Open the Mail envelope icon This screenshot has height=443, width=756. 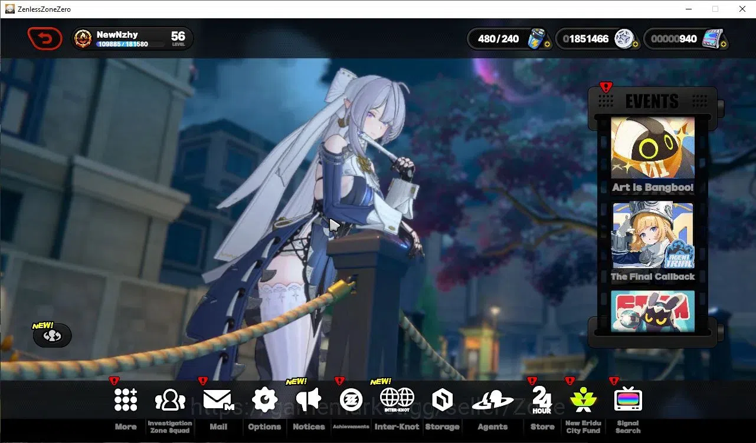tap(218, 400)
